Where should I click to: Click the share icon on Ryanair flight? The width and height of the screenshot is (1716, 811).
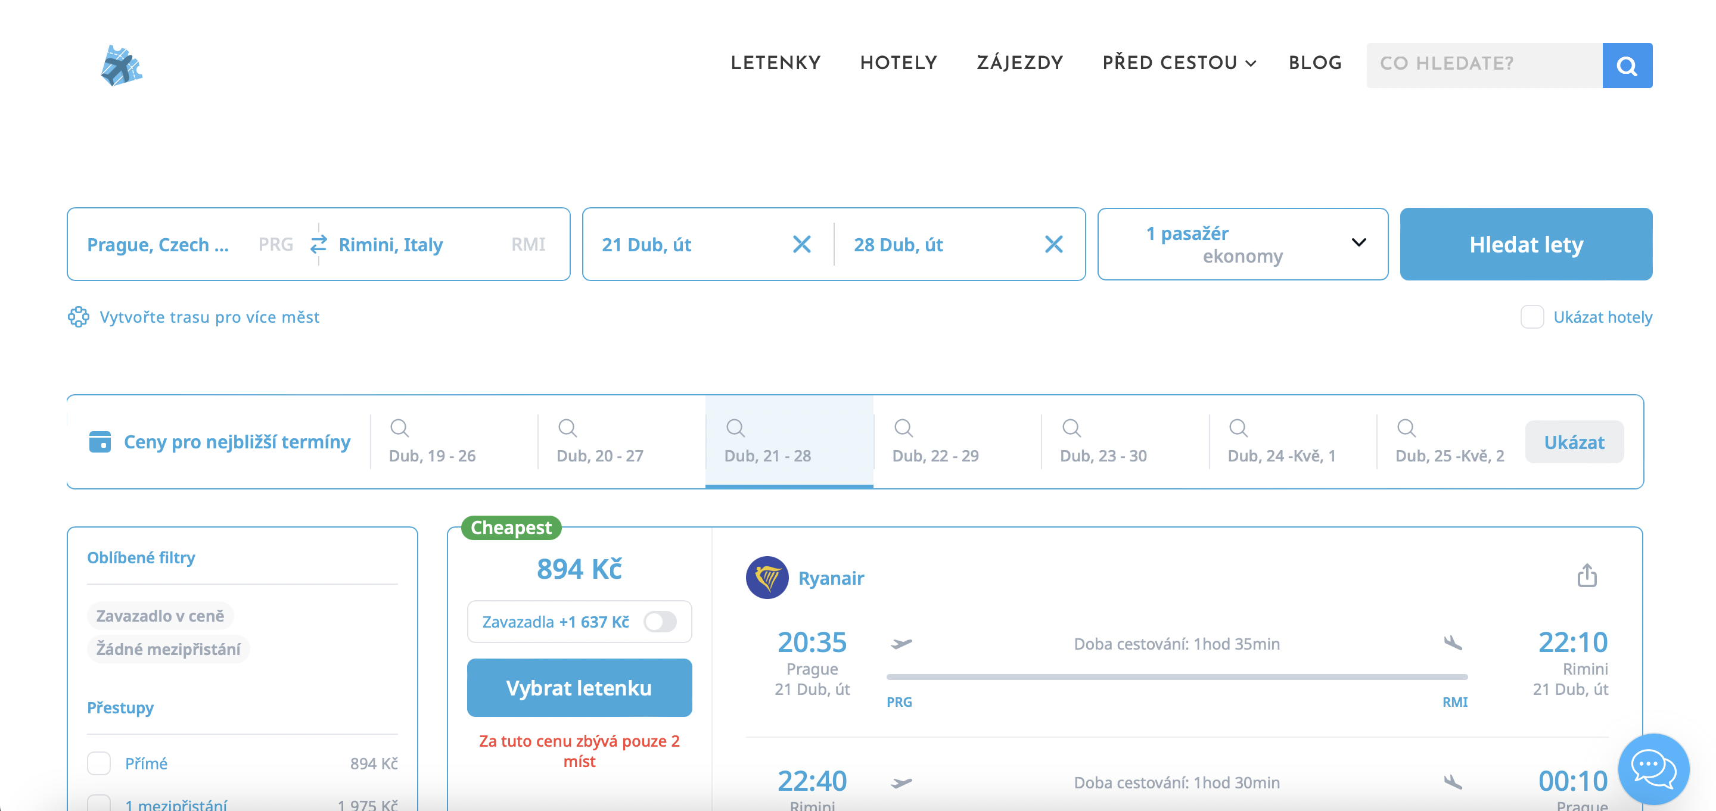tap(1586, 575)
